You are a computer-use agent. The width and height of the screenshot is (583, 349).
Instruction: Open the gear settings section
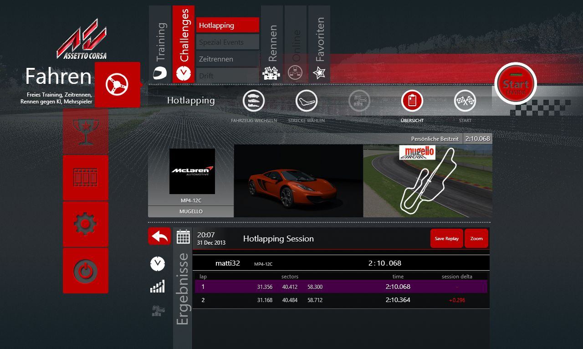86,224
